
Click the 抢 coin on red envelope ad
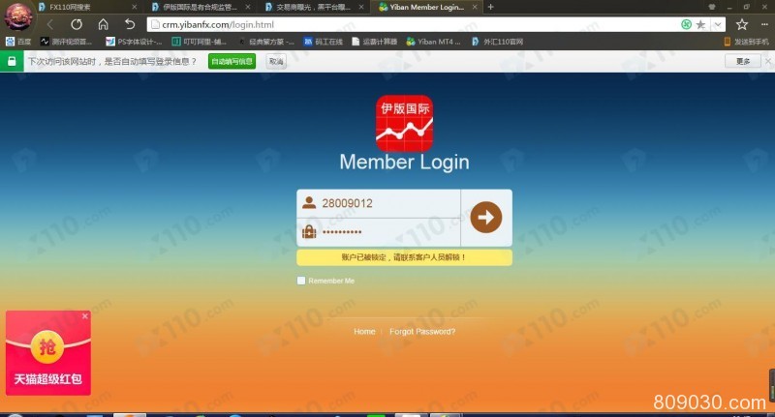click(47, 347)
